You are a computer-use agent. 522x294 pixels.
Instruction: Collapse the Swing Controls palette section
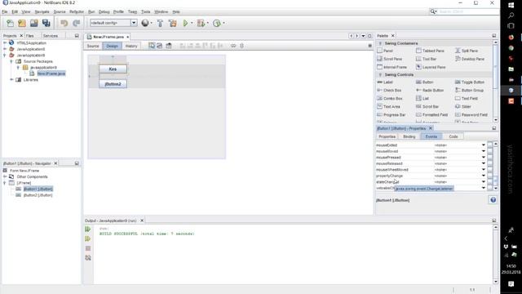click(x=380, y=74)
